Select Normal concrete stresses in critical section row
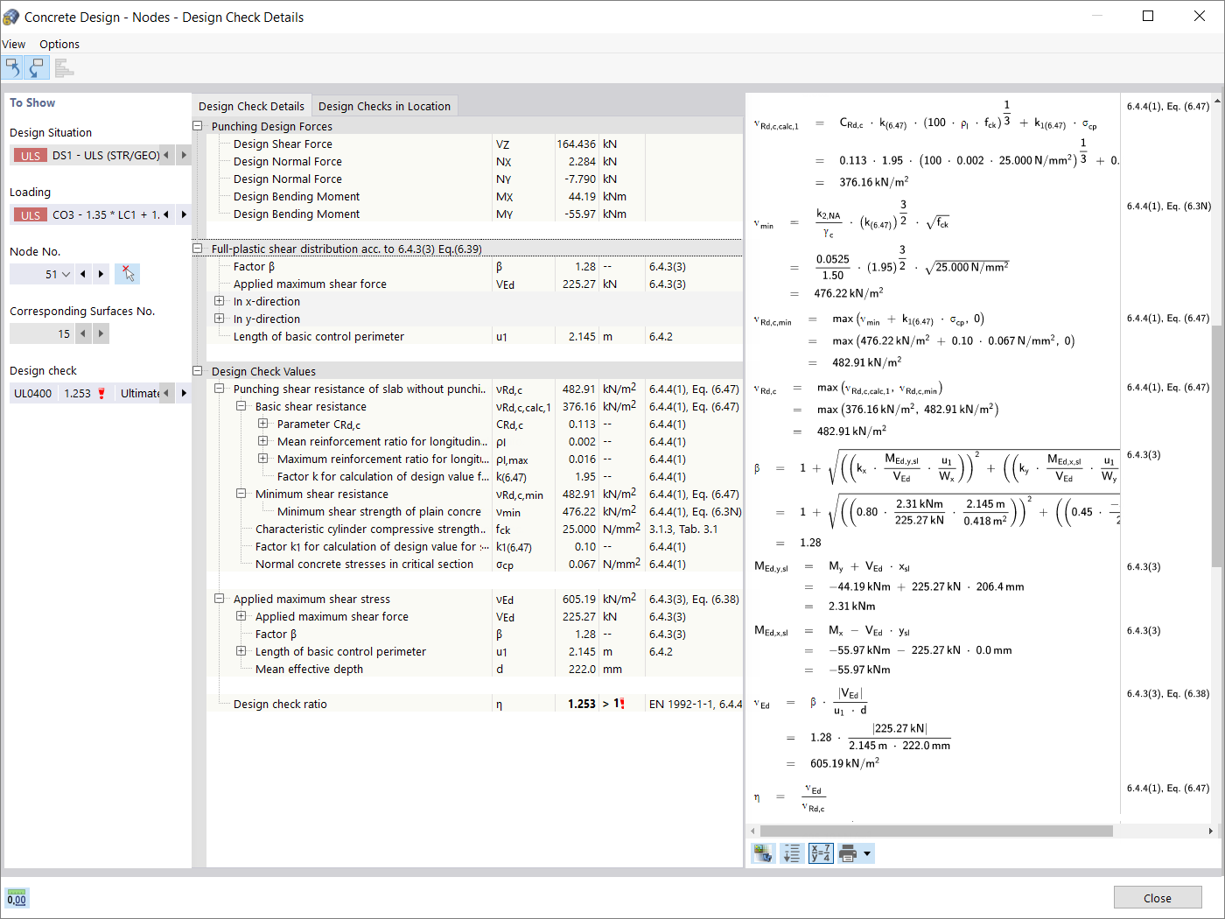This screenshot has width=1225, height=919. coord(474,564)
